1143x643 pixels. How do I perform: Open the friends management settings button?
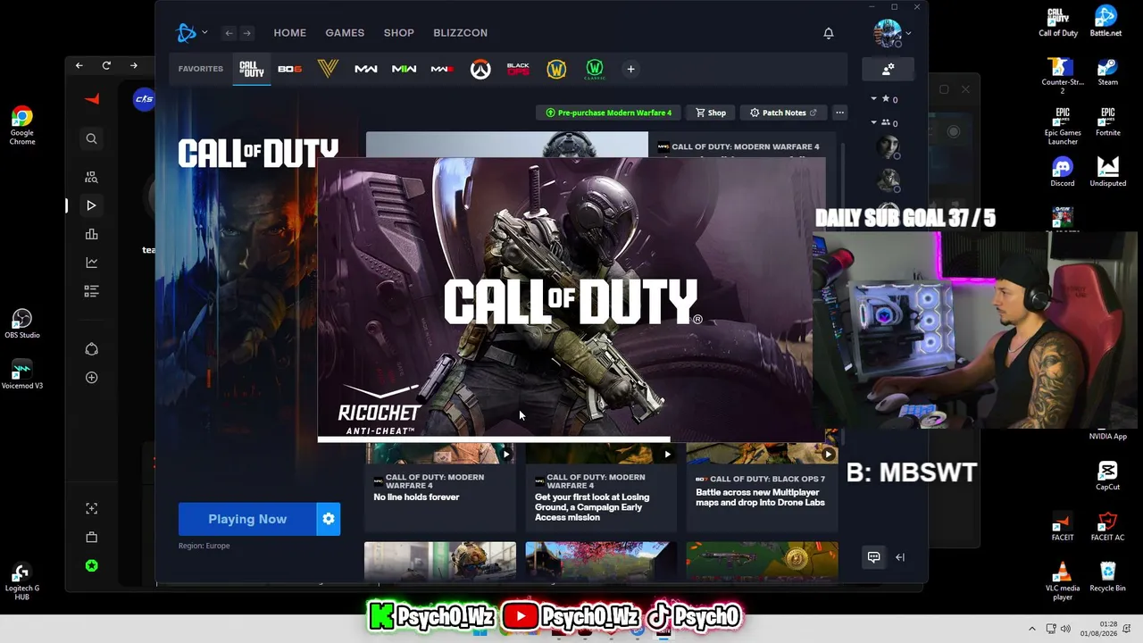coord(888,69)
